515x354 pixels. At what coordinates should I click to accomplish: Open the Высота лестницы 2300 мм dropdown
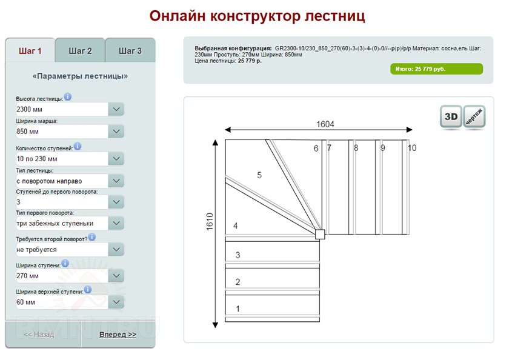(x=116, y=109)
